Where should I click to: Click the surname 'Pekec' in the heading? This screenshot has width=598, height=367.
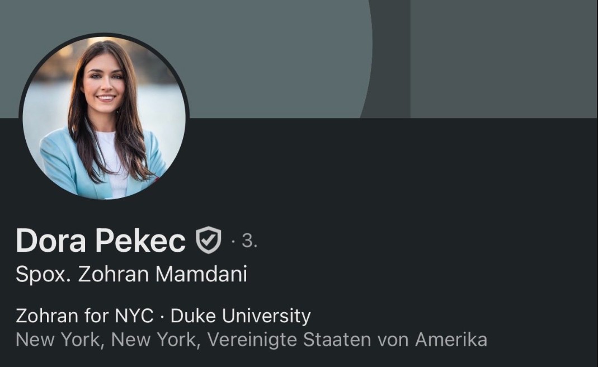(140, 241)
